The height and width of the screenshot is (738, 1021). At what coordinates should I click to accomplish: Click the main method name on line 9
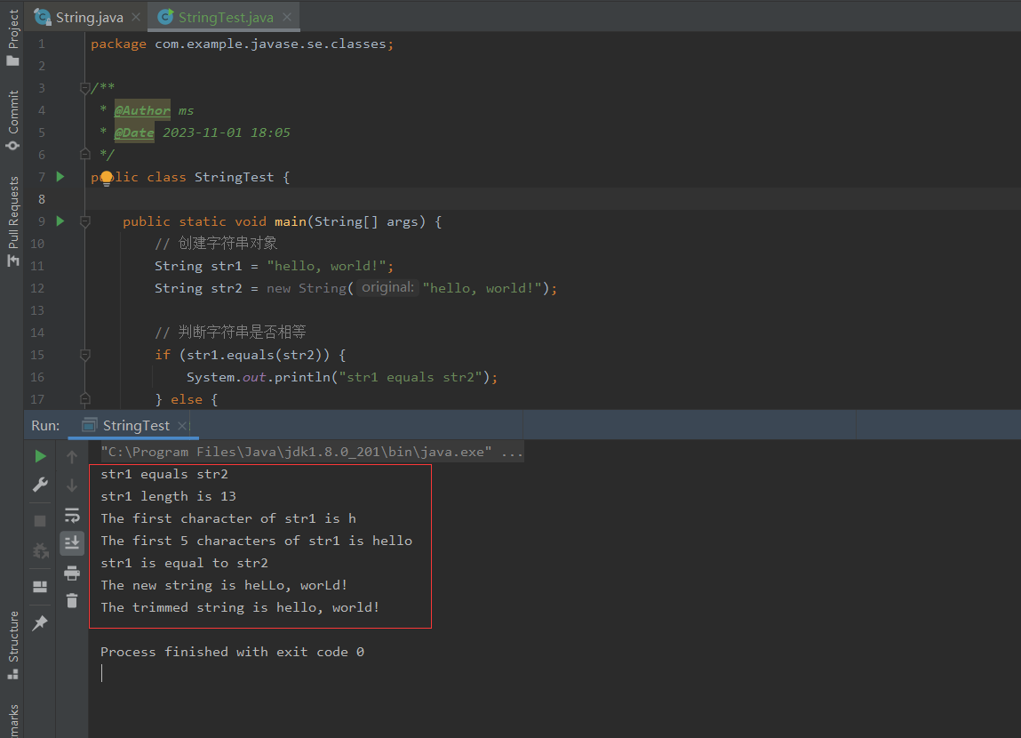[x=291, y=221]
